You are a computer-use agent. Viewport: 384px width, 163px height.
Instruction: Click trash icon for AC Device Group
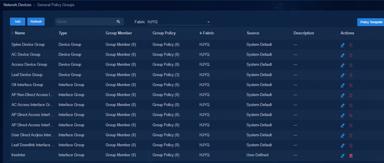351,55
